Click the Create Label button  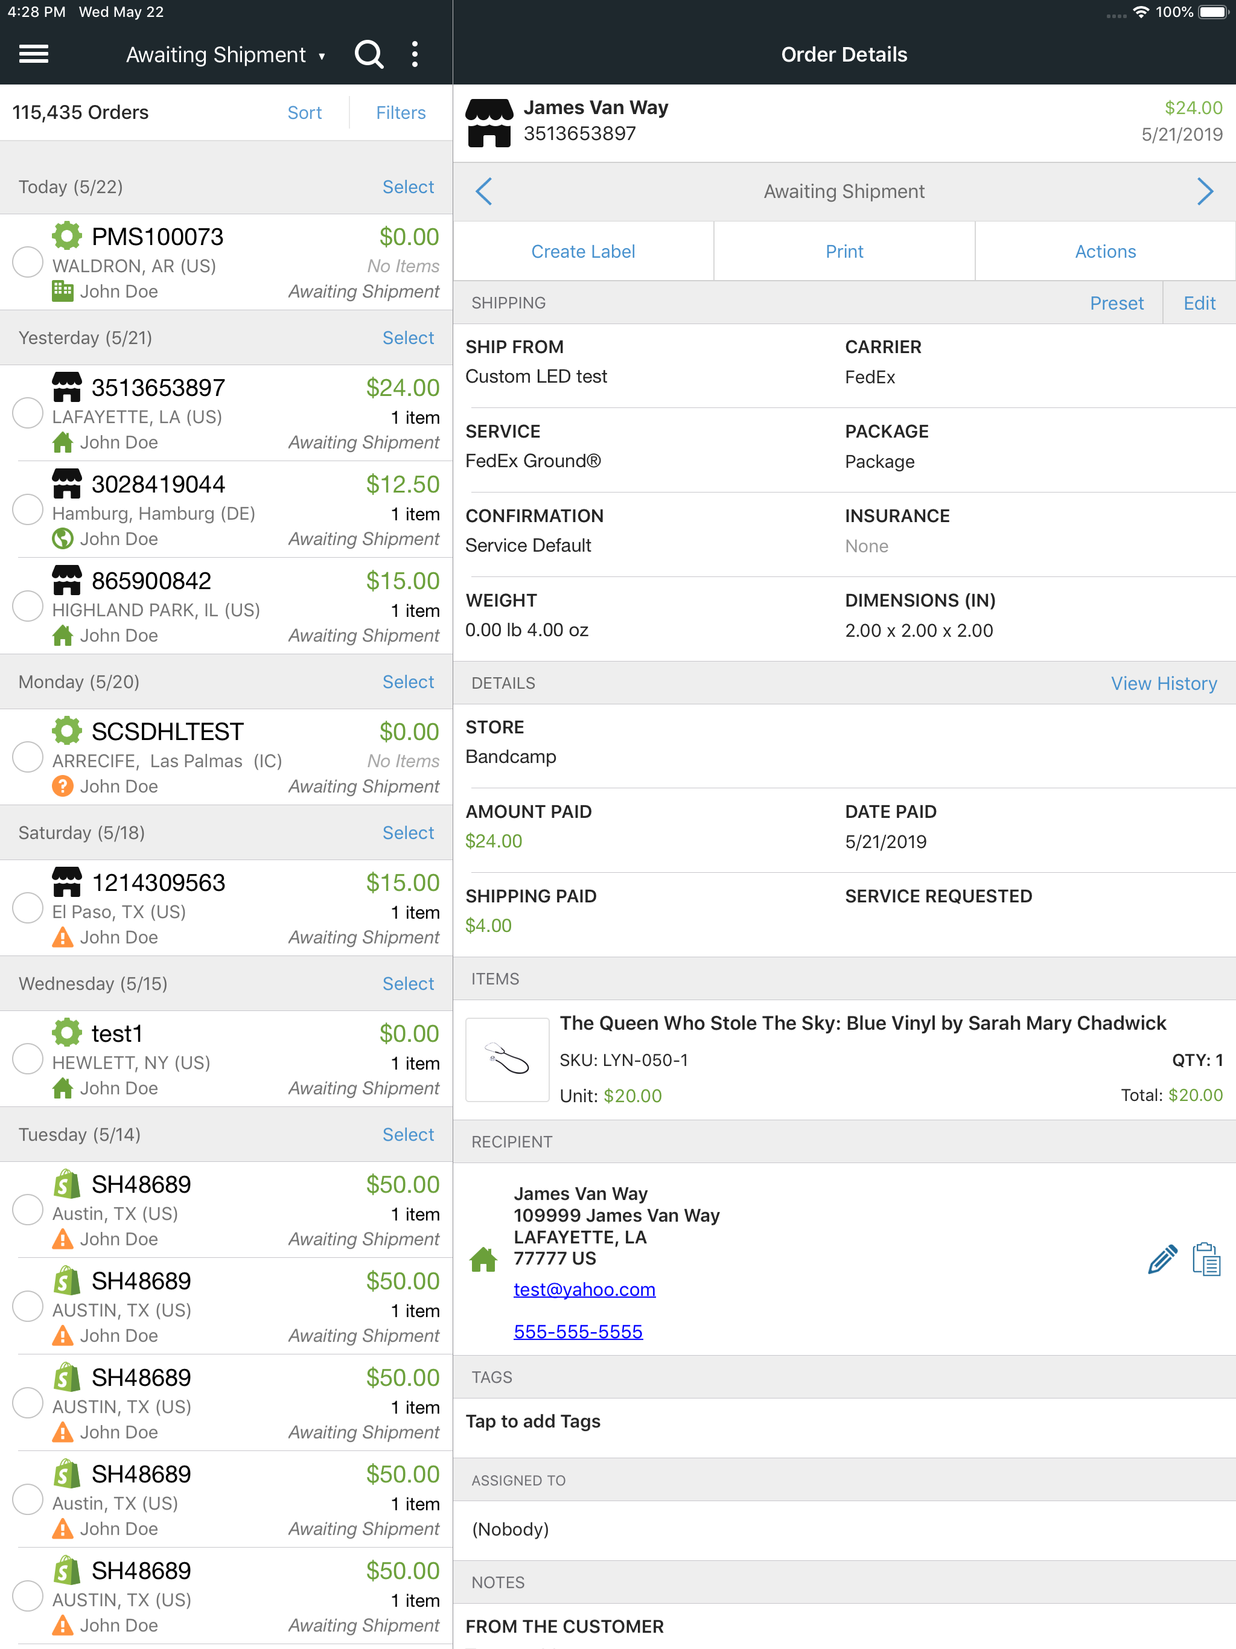click(x=583, y=251)
